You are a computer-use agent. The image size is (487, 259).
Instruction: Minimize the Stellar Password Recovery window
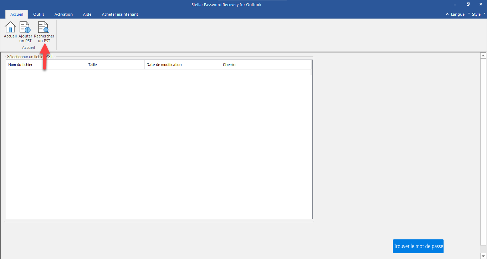[x=455, y=5]
